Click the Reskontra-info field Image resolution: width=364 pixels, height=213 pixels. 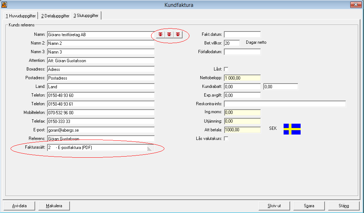pyautogui.click(x=285, y=104)
